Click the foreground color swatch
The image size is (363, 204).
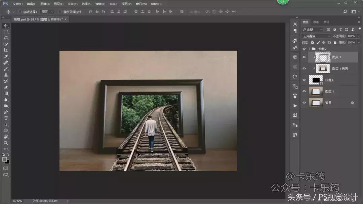coord(4,159)
